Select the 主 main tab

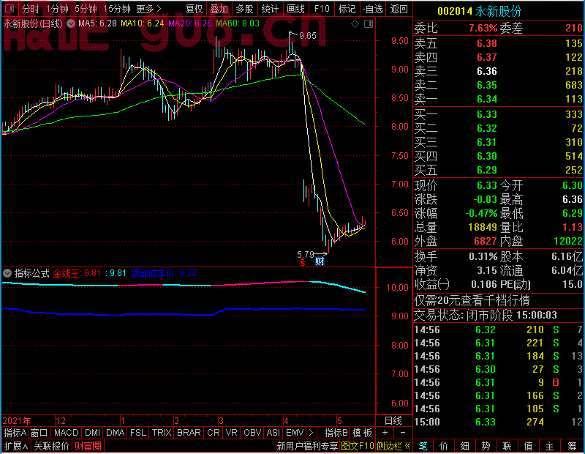pos(550,446)
